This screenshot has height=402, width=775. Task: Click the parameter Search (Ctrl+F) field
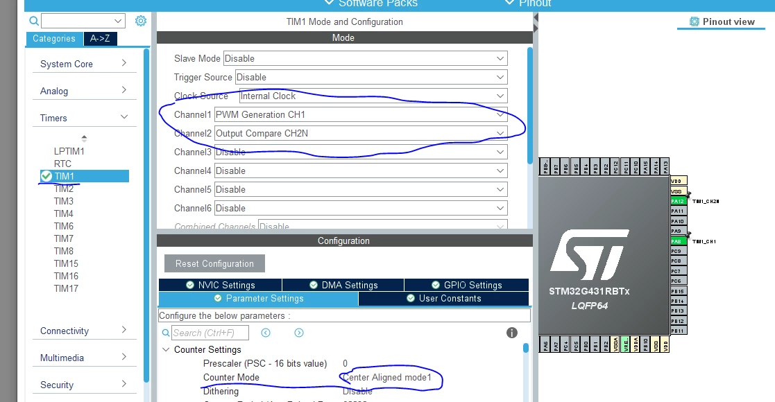pyautogui.click(x=210, y=333)
